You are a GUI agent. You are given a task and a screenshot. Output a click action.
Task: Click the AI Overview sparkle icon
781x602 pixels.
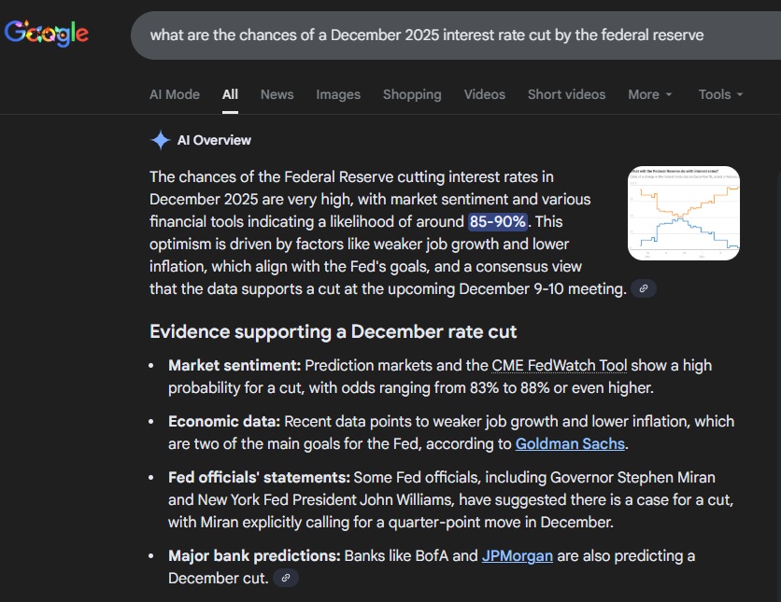(x=160, y=140)
